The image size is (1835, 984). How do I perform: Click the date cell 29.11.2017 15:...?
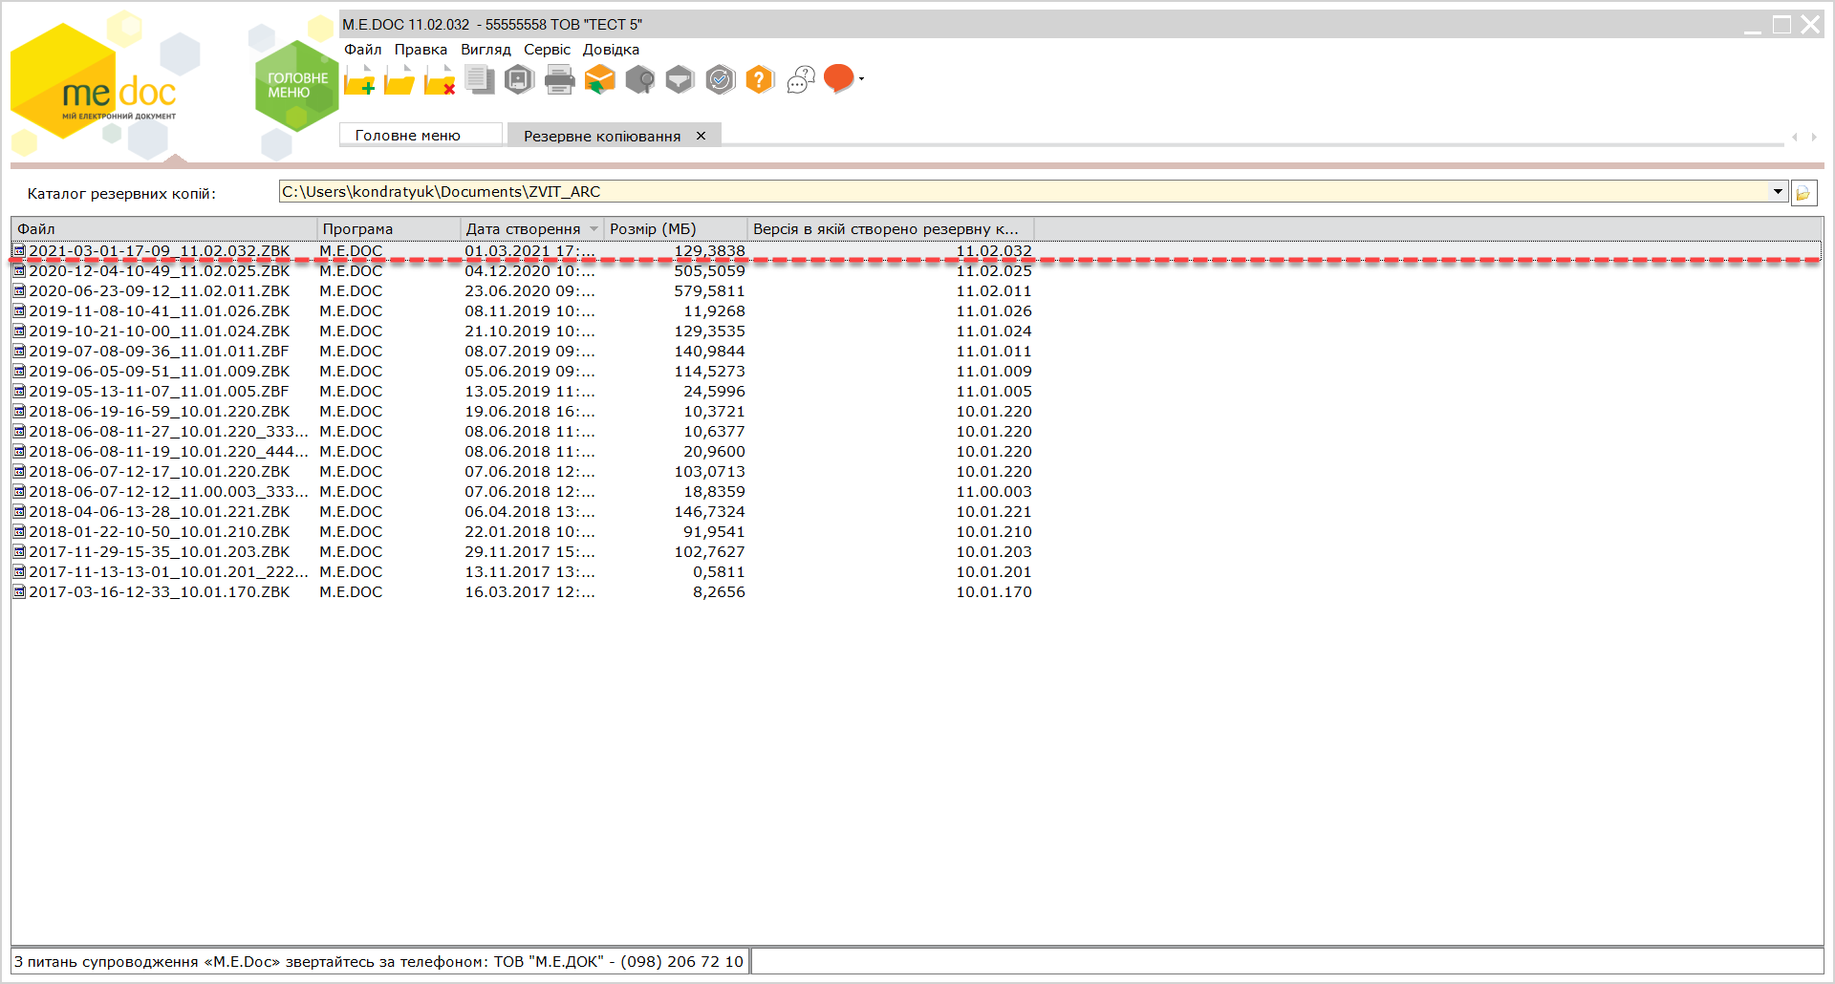point(529,552)
